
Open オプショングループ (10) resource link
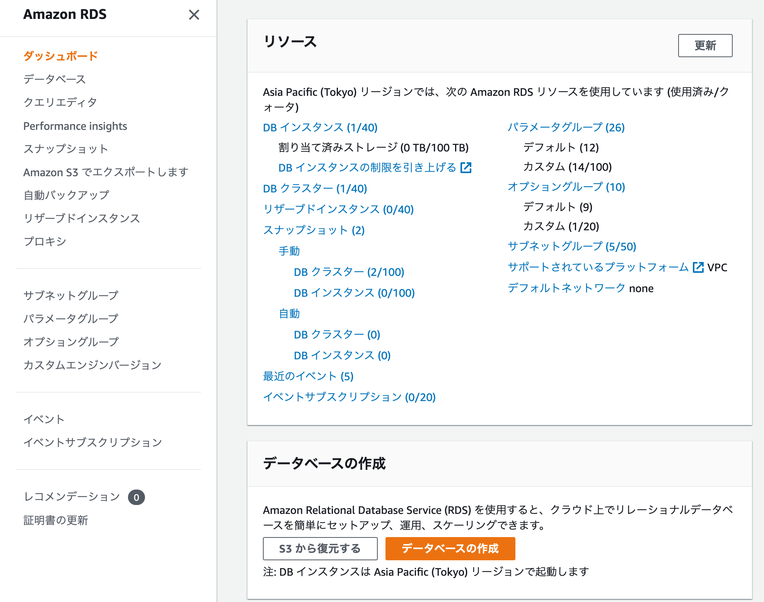click(x=566, y=187)
